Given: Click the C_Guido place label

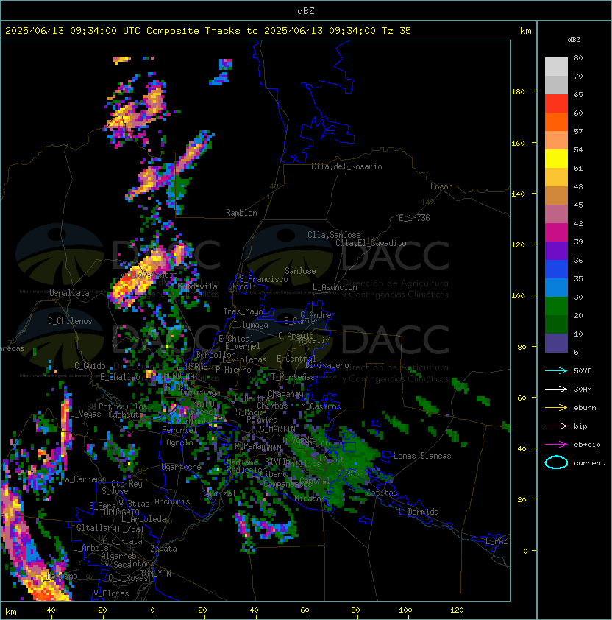Looking at the screenshot, I should click(x=90, y=366).
